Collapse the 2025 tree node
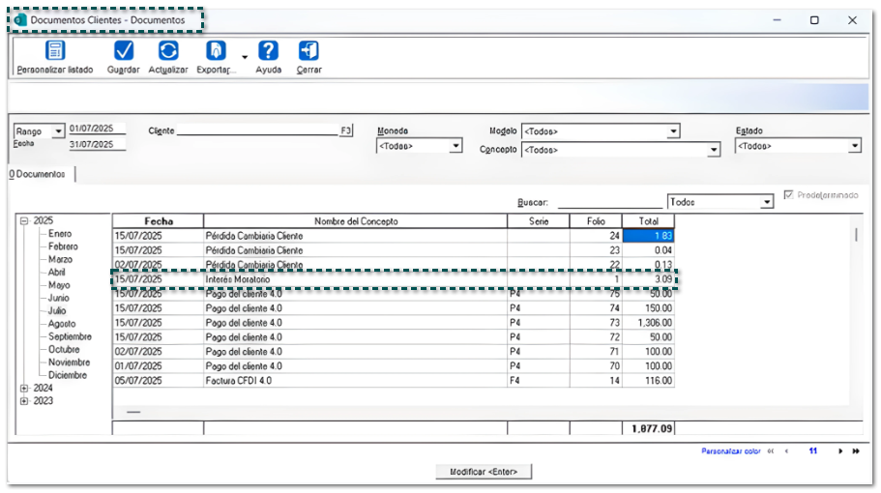This screenshot has width=881, height=493. [x=24, y=220]
